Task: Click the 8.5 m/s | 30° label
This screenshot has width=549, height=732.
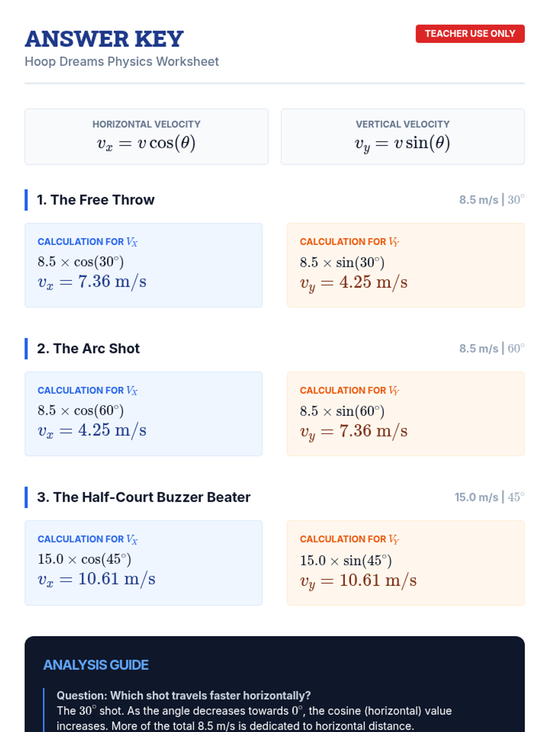Action: [491, 200]
